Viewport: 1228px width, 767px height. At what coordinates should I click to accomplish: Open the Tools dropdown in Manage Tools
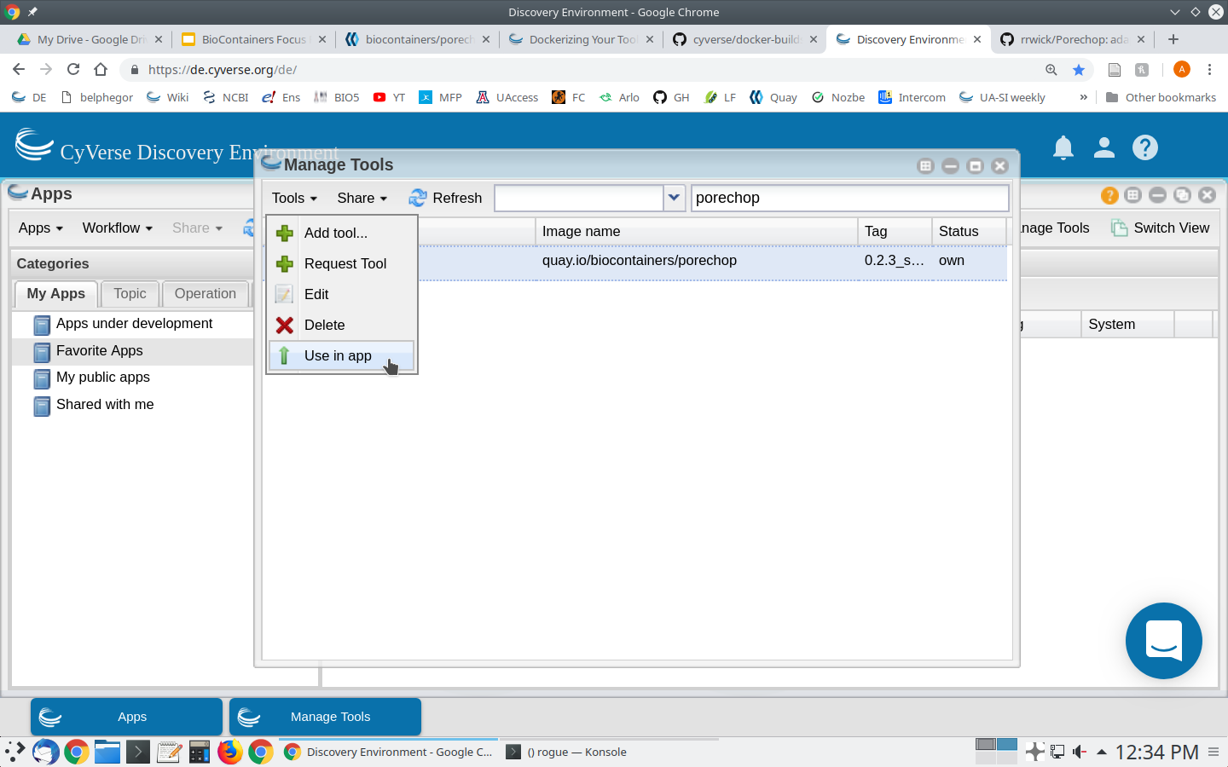[x=294, y=198]
